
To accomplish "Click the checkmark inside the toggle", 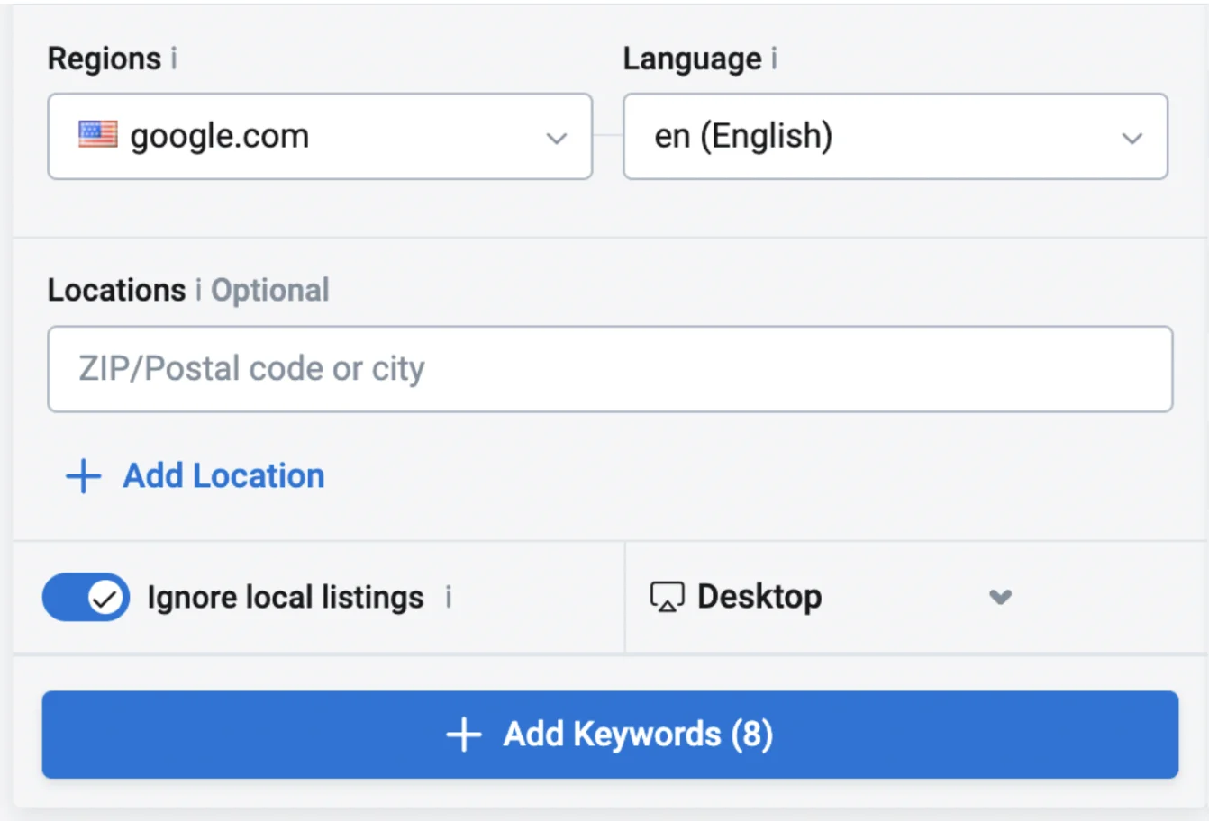I will (105, 596).
